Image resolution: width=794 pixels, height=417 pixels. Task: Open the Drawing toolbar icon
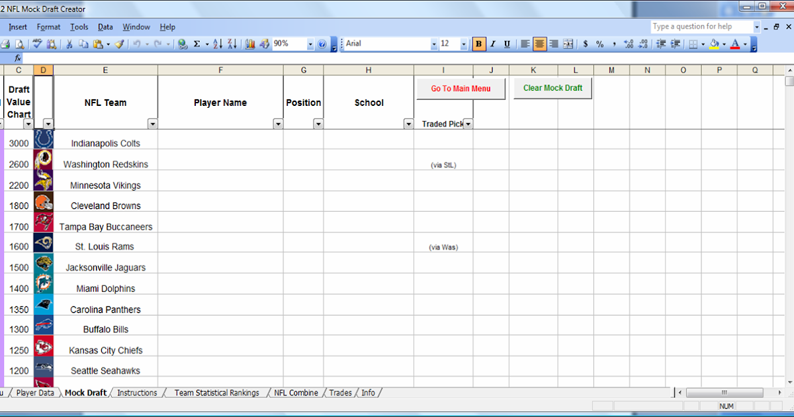click(x=264, y=44)
